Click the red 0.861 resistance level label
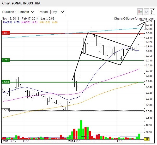Screen dimensions: 157x145 coord(5,33)
